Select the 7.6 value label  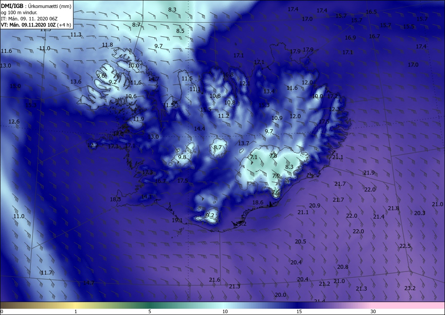[x=275, y=192]
